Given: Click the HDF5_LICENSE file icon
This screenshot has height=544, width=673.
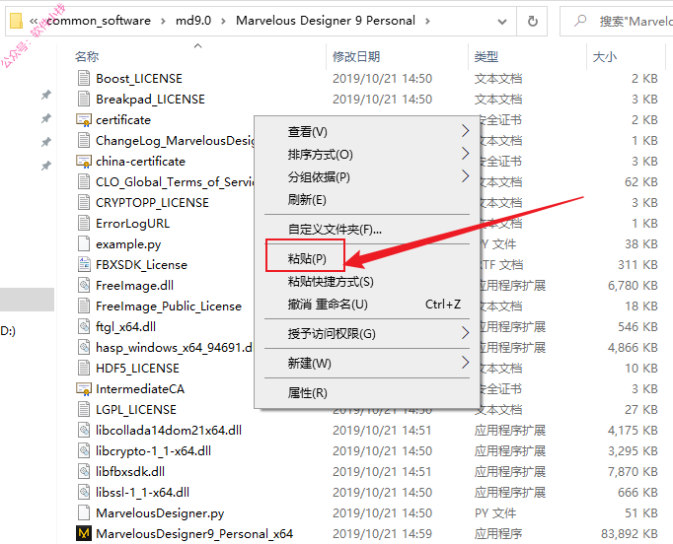Looking at the screenshot, I should [x=84, y=369].
